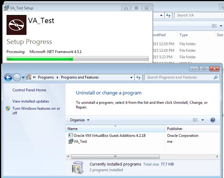Click the Oracle Corporation publisher cell
The width and height of the screenshot is (224, 178).
[183, 136]
